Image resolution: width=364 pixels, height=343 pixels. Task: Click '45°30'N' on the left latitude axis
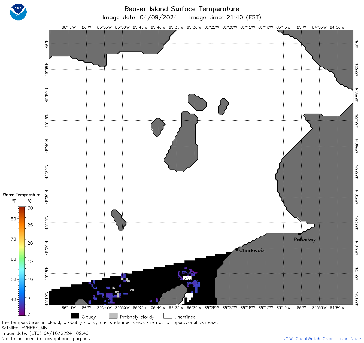[x=47, y=197]
